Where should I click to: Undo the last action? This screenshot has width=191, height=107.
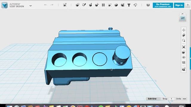pos(46,5)
